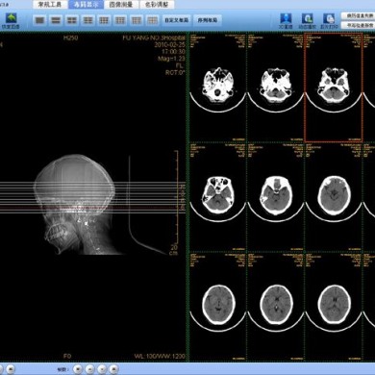Click the round down-arrow next frame button
Image resolution: width=375 pixels, height=375 pixels.
click(102, 369)
